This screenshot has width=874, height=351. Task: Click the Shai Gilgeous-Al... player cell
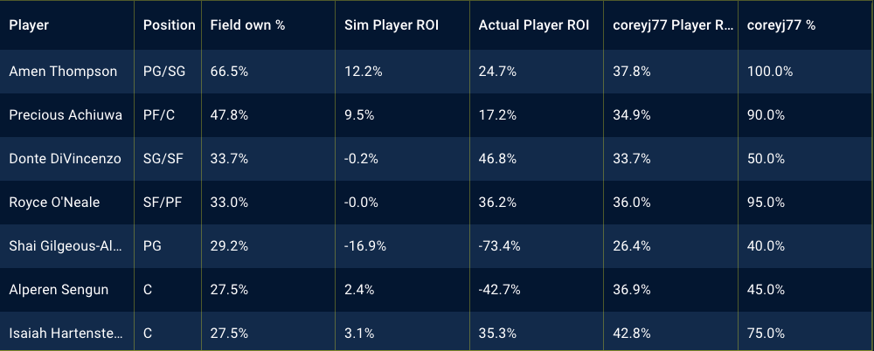point(66,246)
